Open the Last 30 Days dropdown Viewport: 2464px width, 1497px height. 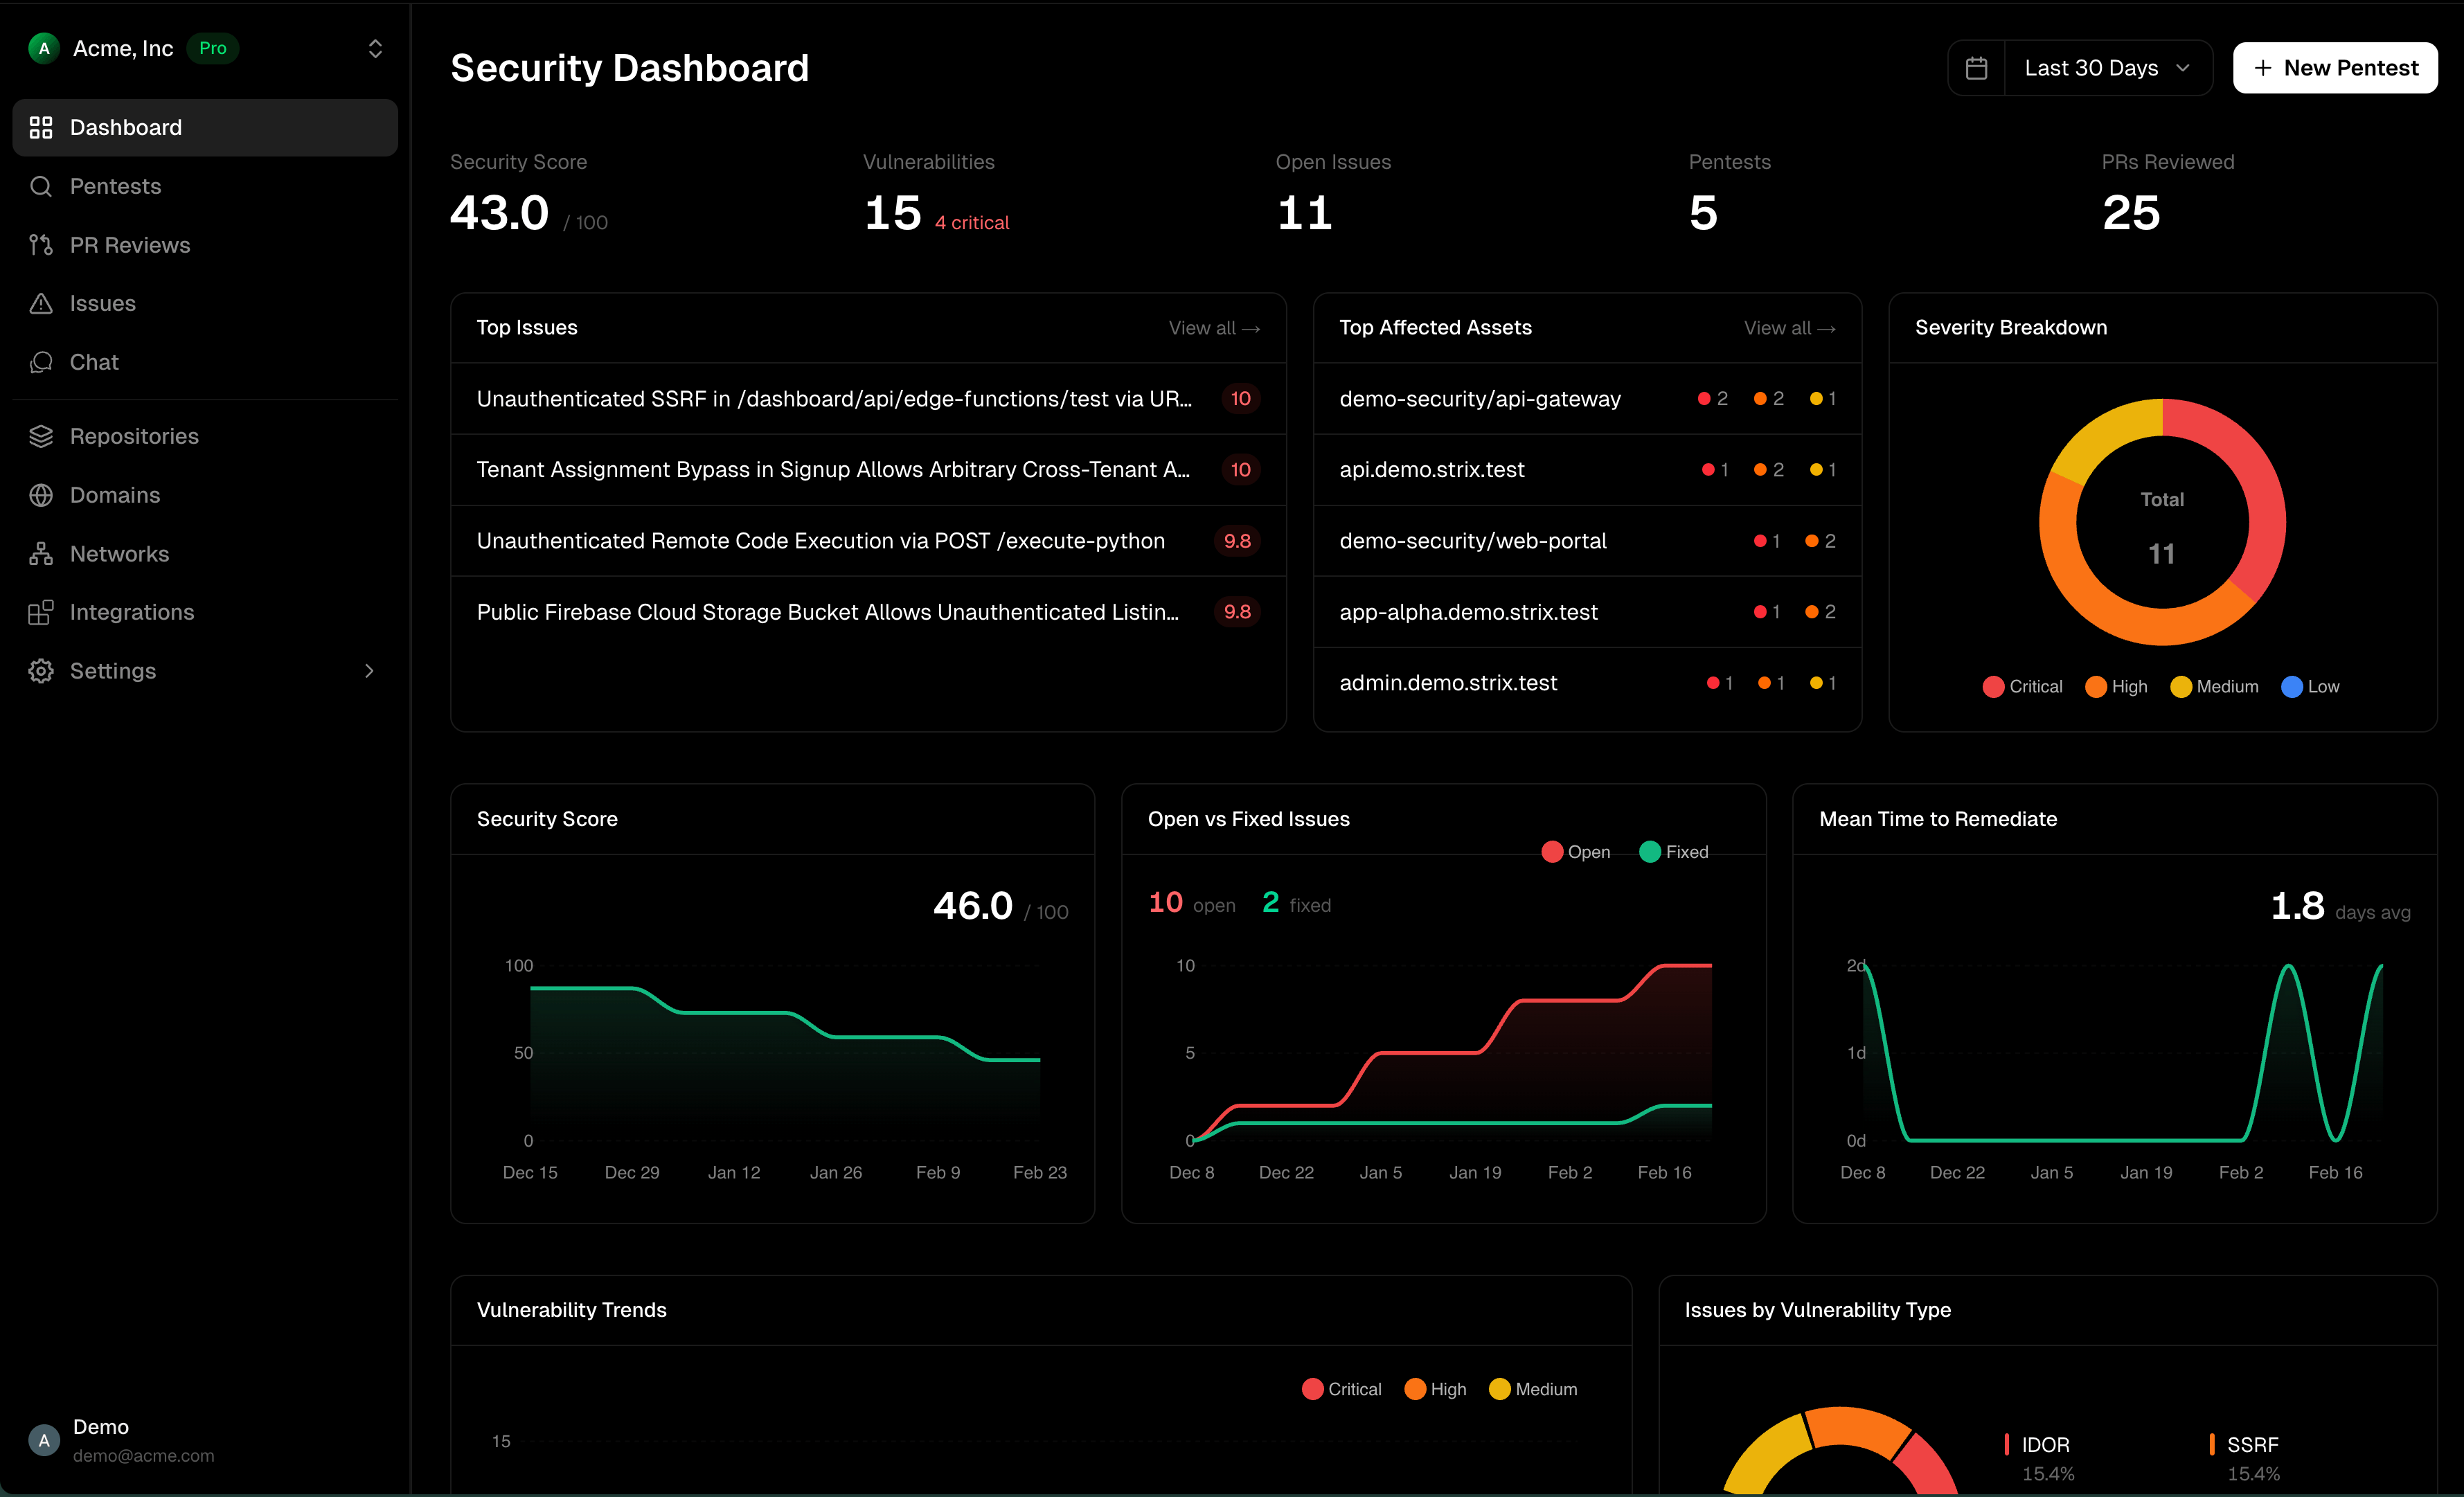coord(2107,68)
